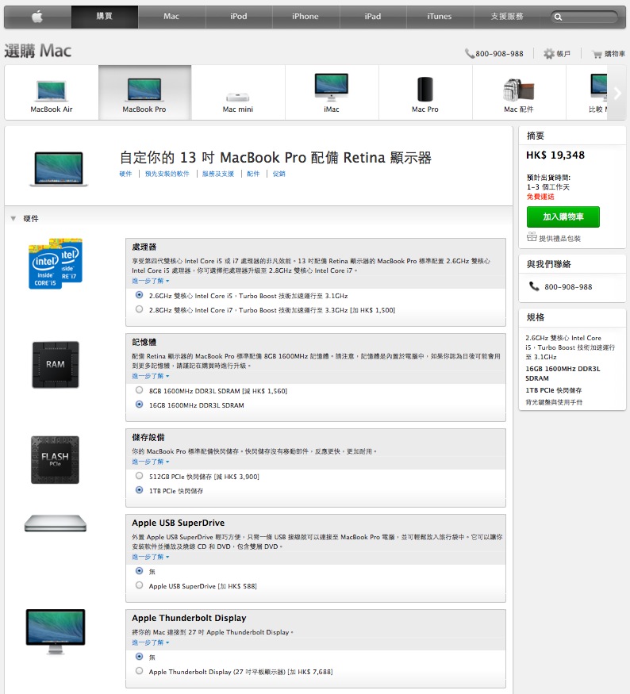Click next arrow on product carousel
The width and height of the screenshot is (630, 694).
pyautogui.click(x=617, y=93)
